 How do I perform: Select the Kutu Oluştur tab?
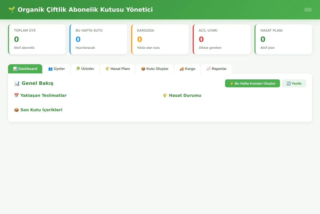pyautogui.click(x=155, y=69)
